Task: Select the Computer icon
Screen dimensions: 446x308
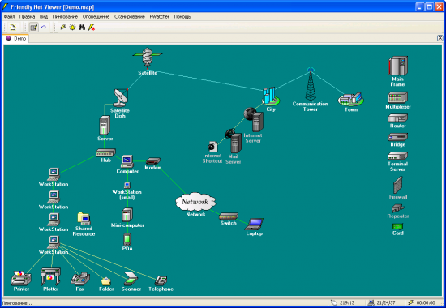Action: click(127, 161)
